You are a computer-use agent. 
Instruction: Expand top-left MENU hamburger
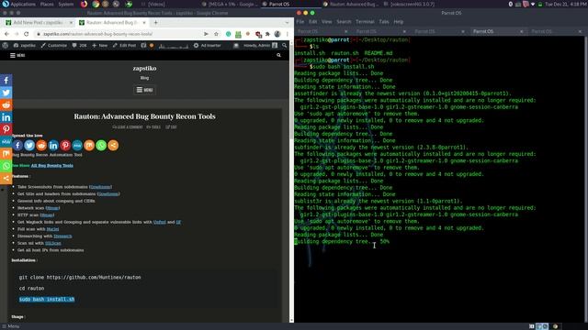tap(17, 55)
